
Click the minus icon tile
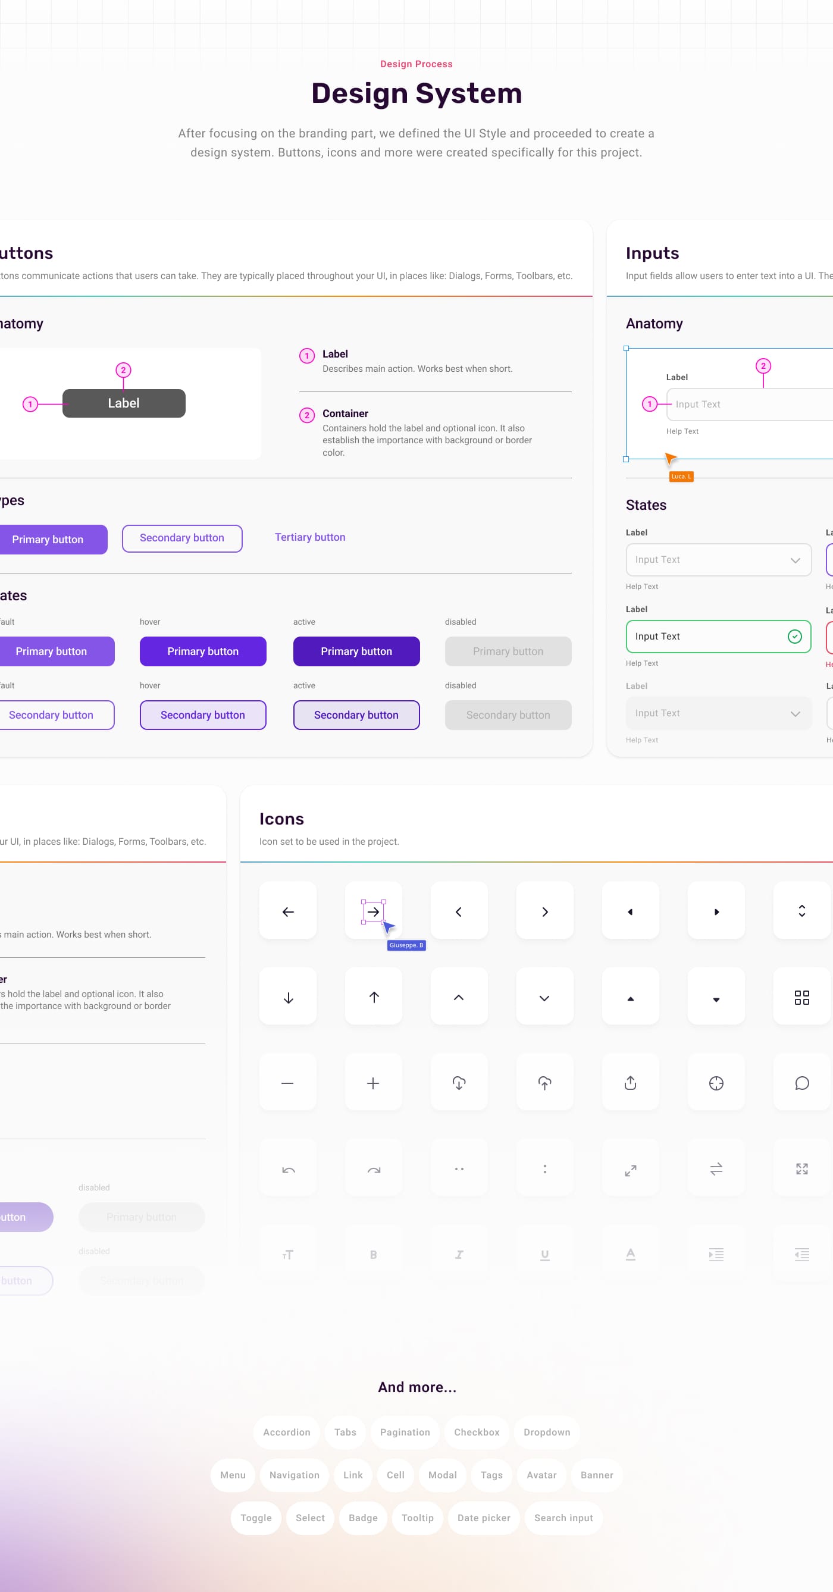[x=288, y=1083]
